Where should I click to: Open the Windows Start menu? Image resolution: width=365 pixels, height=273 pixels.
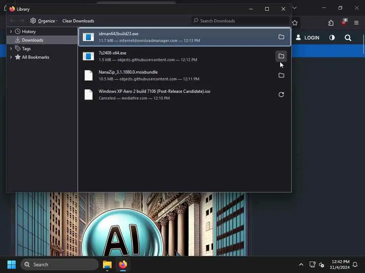11,264
